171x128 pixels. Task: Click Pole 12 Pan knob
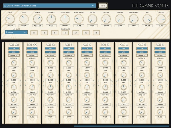87,87
